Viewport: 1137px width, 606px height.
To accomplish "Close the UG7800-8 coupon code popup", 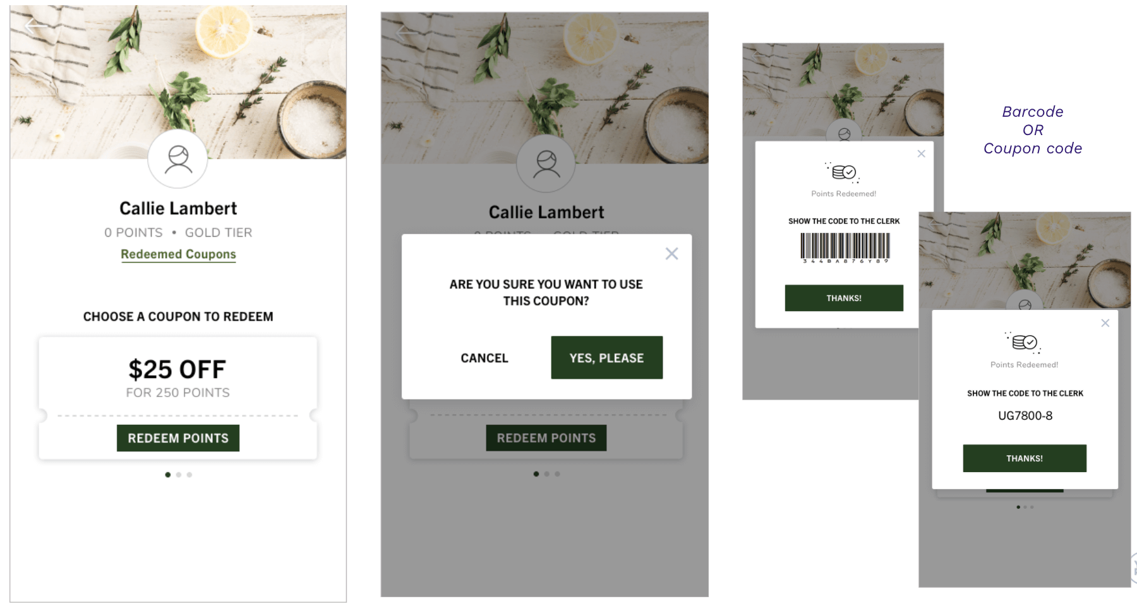I will click(x=1105, y=323).
